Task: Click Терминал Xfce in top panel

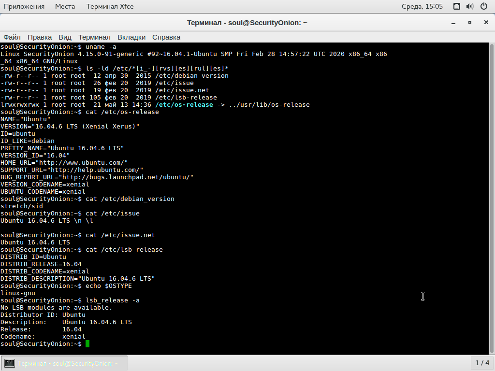Action: coord(110,6)
